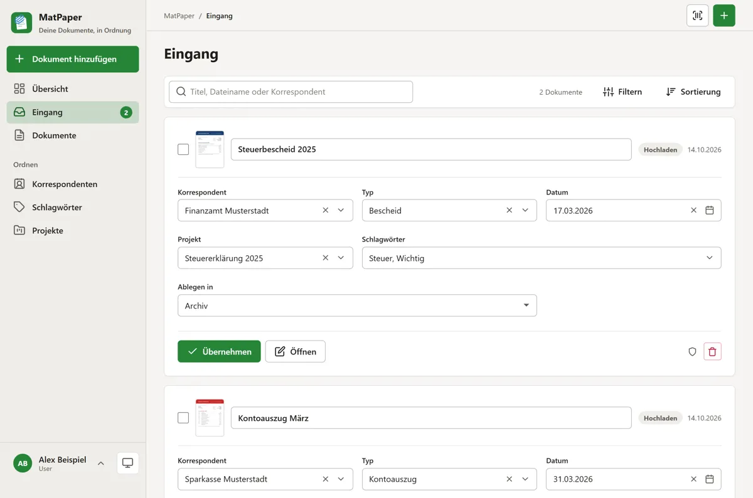Open the Steuerbescheid 2025 thumbnail
The width and height of the screenshot is (753, 498).
[210, 149]
